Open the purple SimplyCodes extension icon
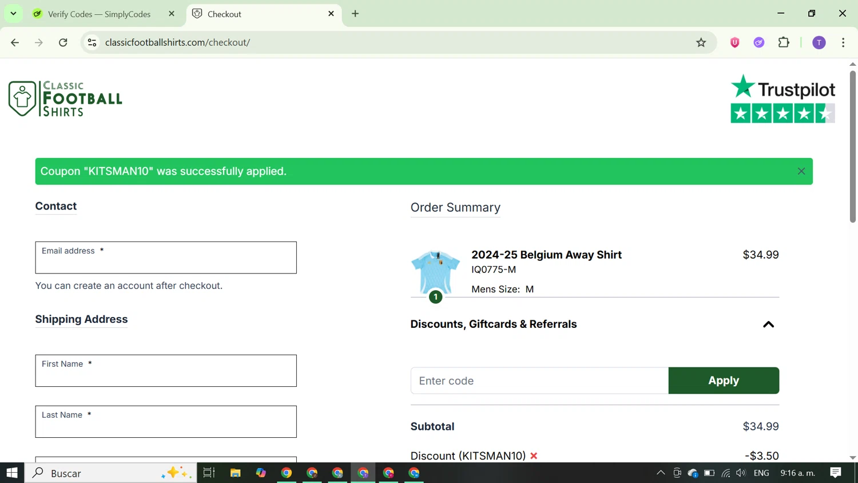The height and width of the screenshot is (483, 858). 759,42
